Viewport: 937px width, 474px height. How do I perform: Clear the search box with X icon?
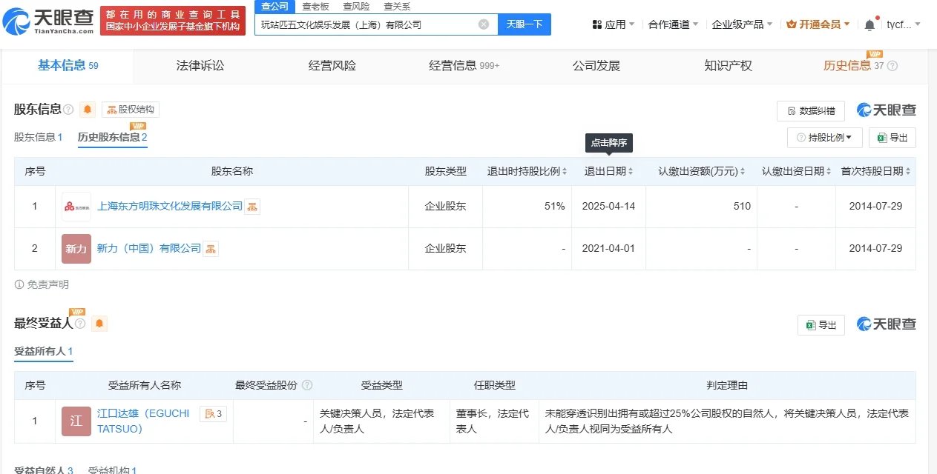(484, 24)
